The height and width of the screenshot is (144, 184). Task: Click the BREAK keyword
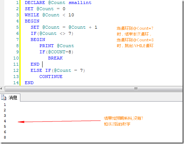tap(55, 58)
